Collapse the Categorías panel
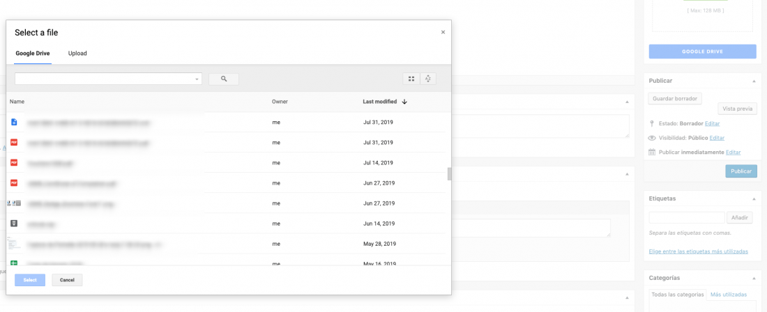The image size is (767, 312). 754,278
